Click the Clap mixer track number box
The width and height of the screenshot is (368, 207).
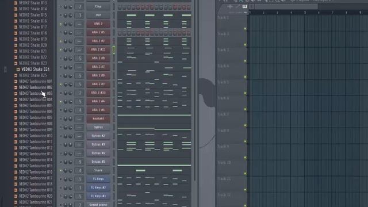(x=79, y=7)
